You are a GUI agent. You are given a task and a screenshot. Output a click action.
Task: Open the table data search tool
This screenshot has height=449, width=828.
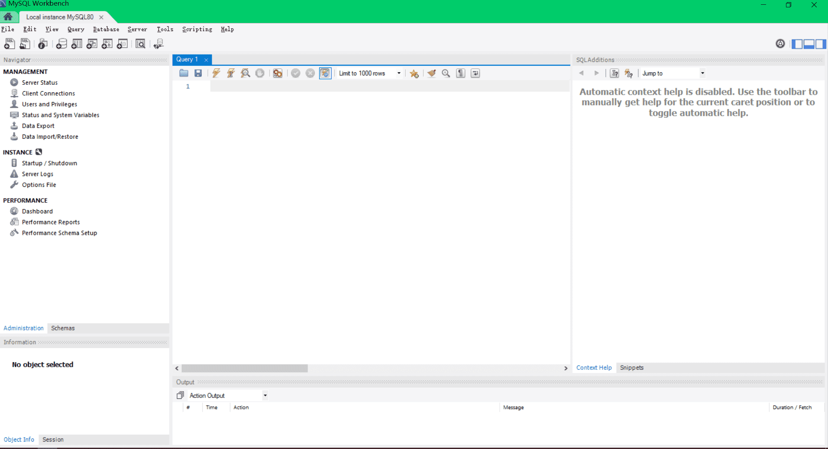pos(140,44)
